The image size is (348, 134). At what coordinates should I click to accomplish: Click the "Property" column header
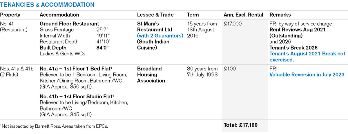(x=10, y=15)
